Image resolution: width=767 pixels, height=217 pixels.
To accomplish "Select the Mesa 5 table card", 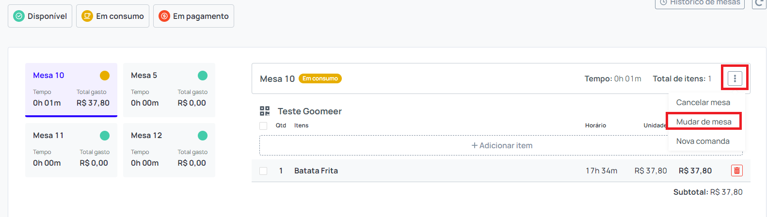I will tap(169, 90).
